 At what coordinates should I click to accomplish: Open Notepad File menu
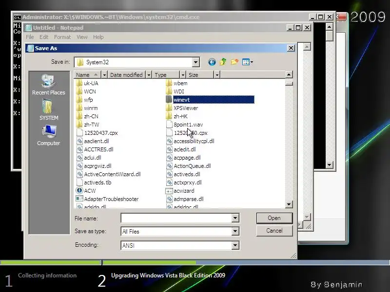[30, 37]
